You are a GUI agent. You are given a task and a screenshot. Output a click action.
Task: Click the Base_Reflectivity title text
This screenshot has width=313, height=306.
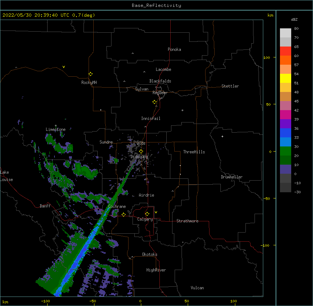pos(156,5)
